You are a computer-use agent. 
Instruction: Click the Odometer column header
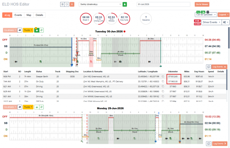point(173,71)
